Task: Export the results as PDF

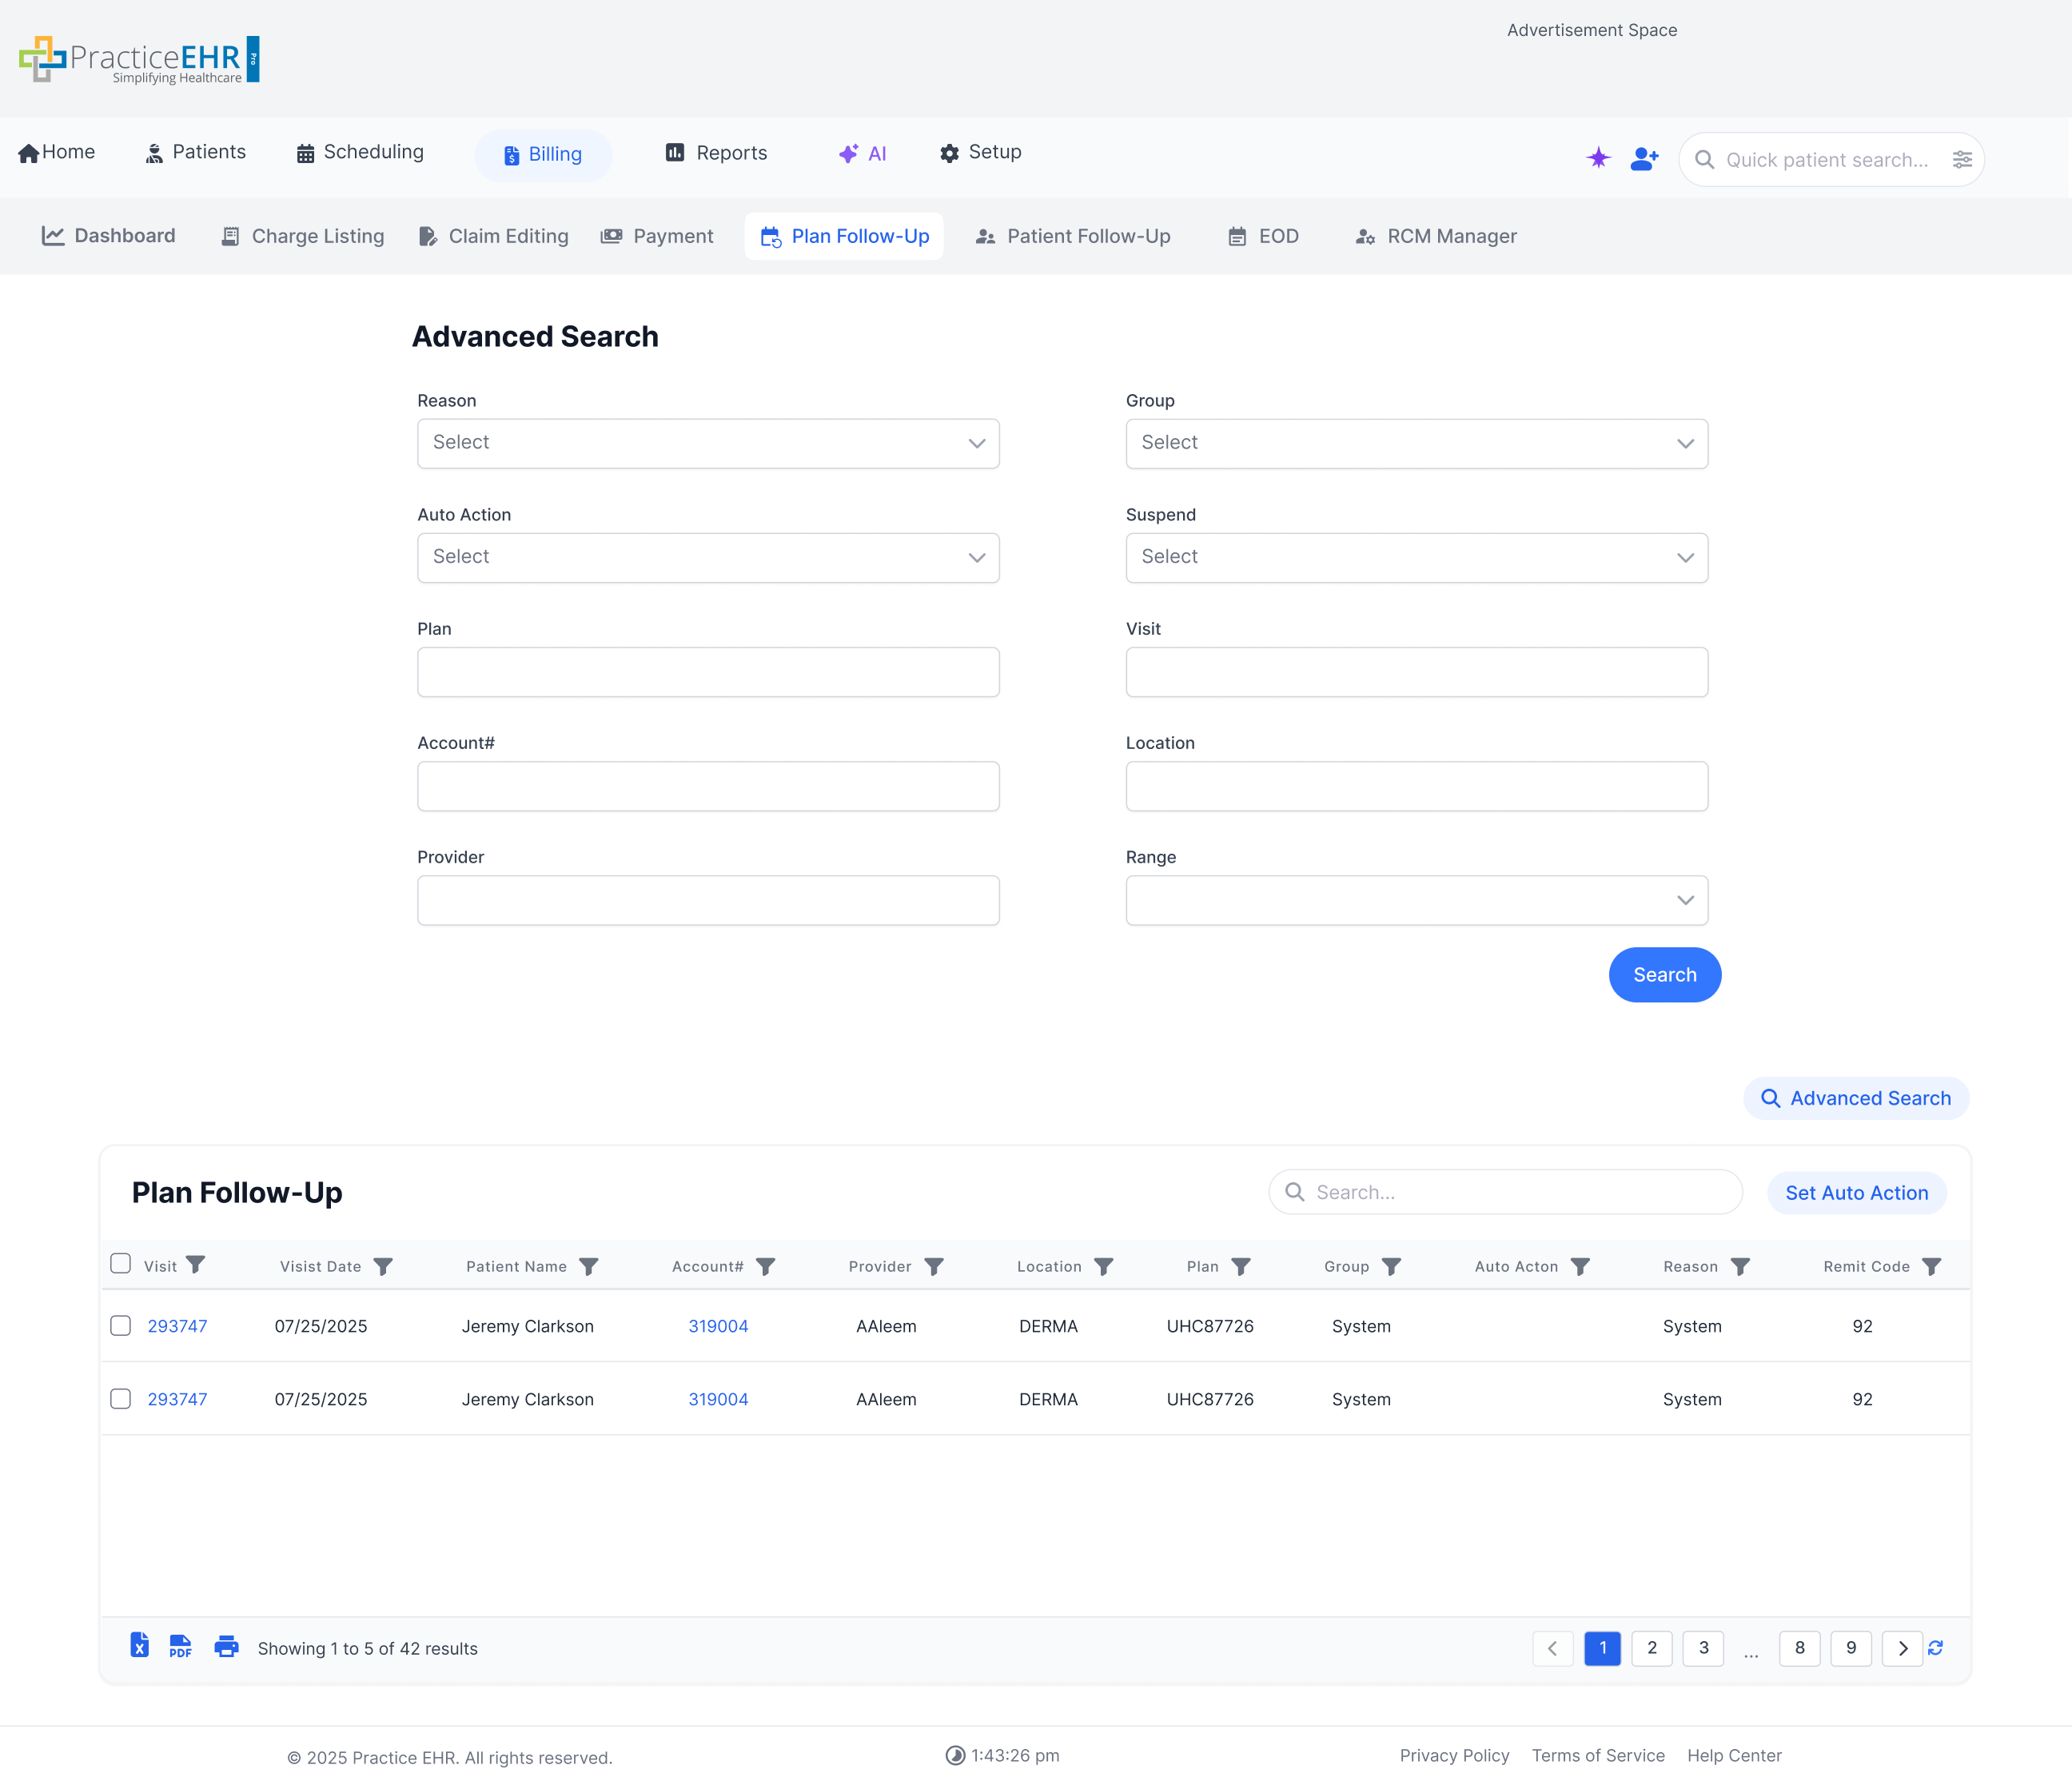Action: tap(181, 1648)
